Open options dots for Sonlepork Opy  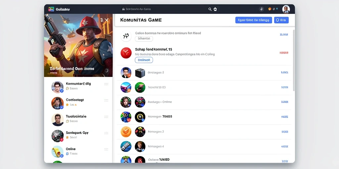[x=106, y=133]
